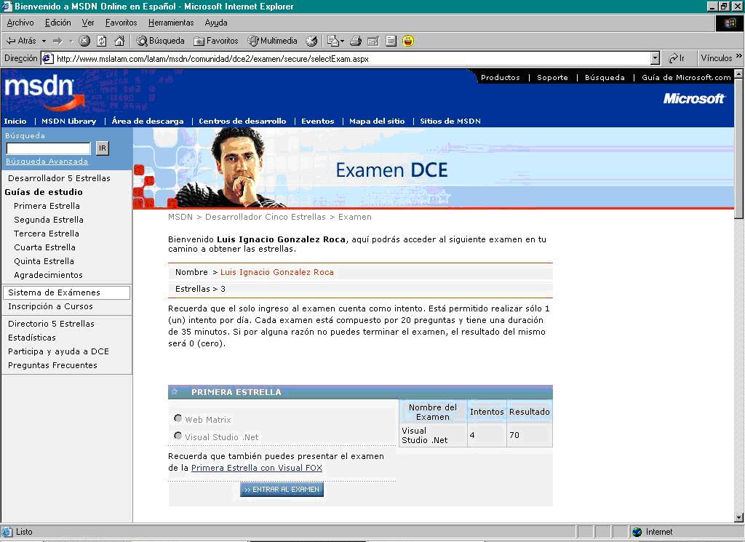Open the Favoritos toolbar panel
This screenshot has width=745, height=542.
point(215,41)
